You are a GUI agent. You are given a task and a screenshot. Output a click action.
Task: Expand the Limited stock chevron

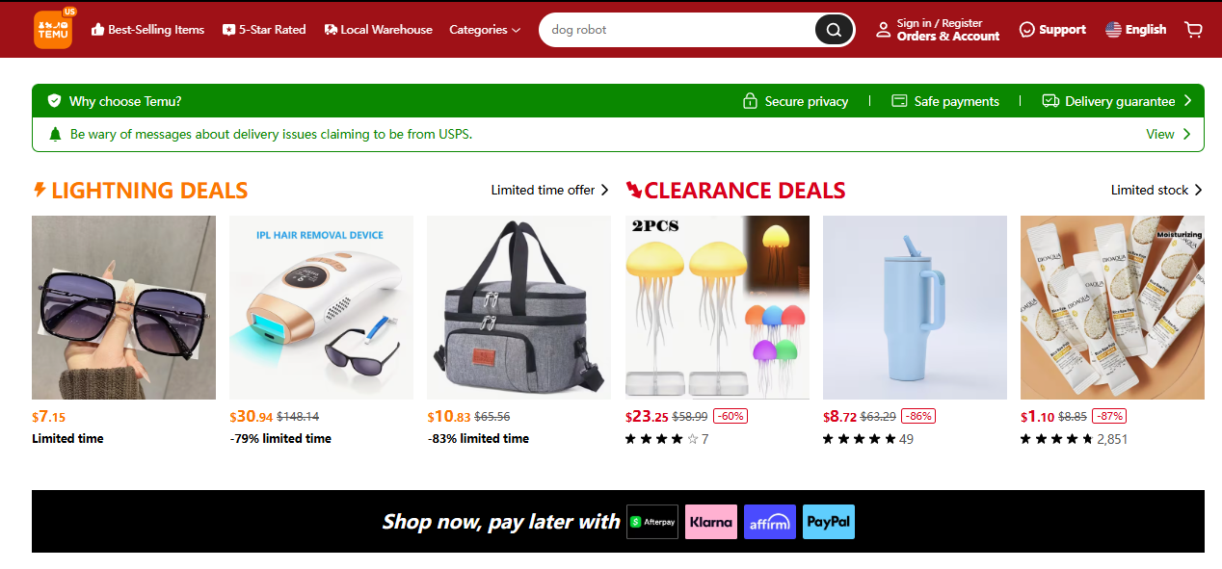point(1198,190)
